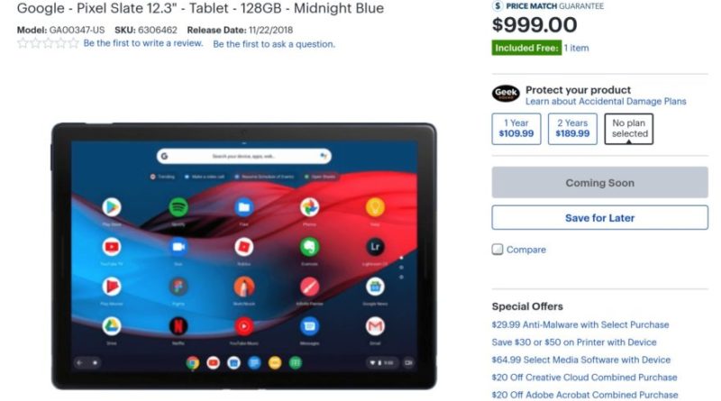
Task: Click the Coming Soon button
Action: 599,183
